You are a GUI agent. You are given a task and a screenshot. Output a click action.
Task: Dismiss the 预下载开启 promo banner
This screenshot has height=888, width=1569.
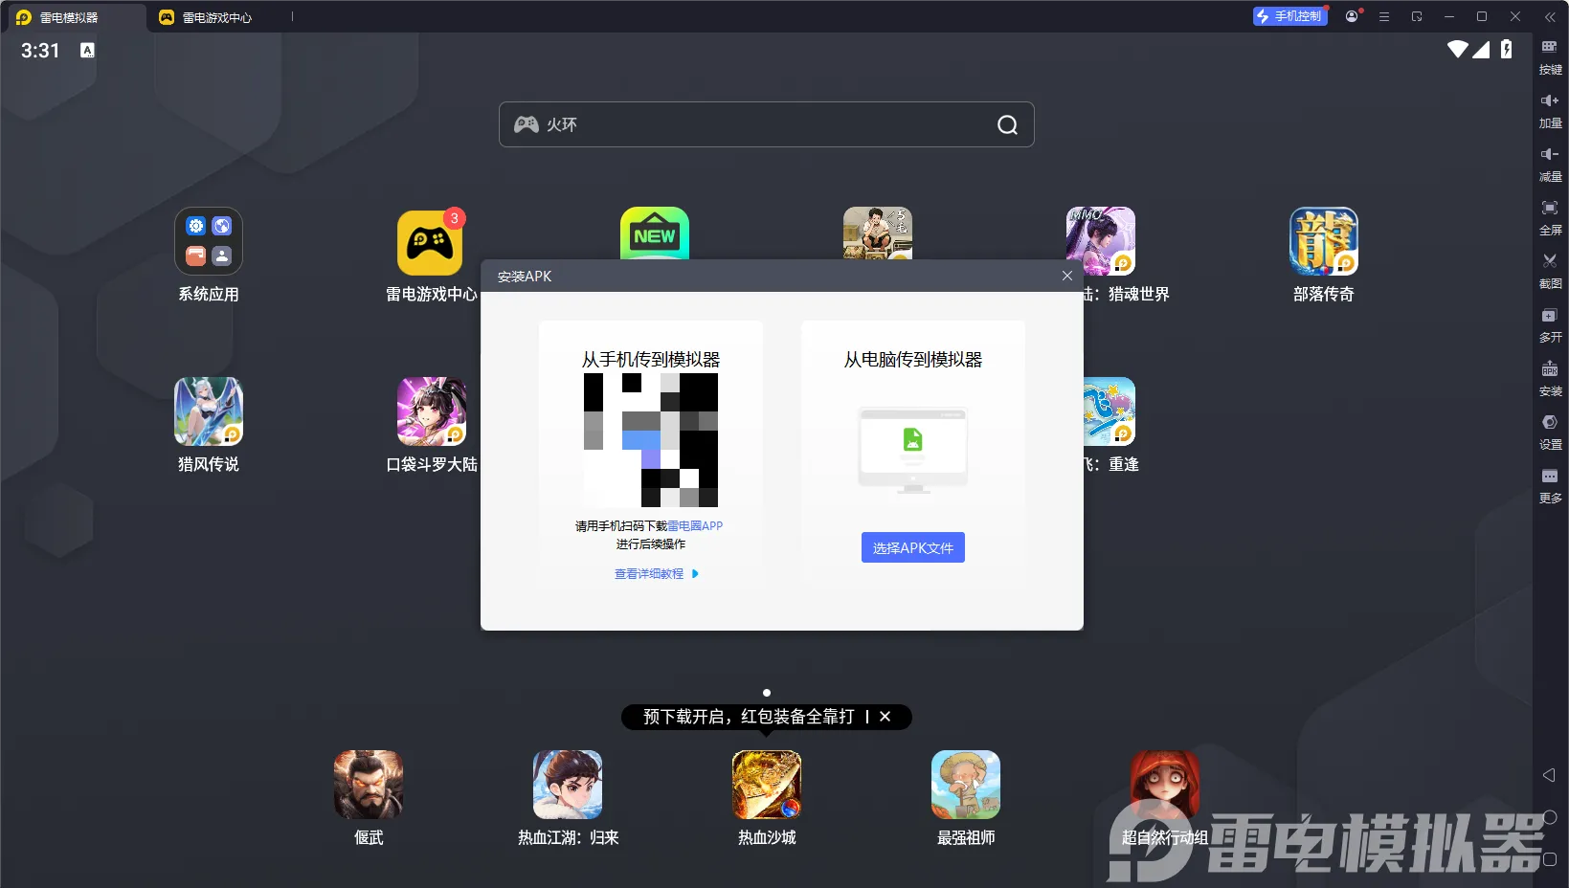point(885,717)
